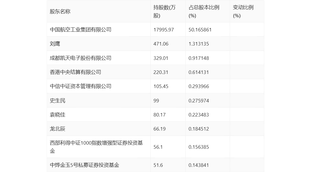Click holding value 105.45
This screenshot has width=311, height=172.
click(161, 86)
